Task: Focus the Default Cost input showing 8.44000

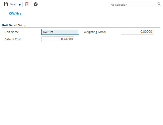Action: click(x=58, y=39)
